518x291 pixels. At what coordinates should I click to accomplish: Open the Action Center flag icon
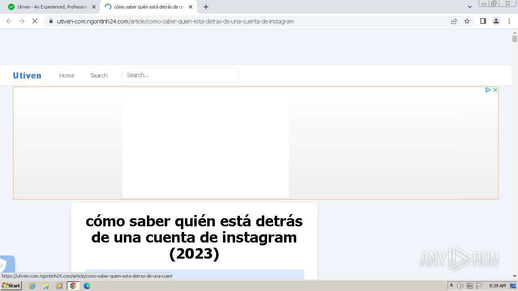click(480, 286)
